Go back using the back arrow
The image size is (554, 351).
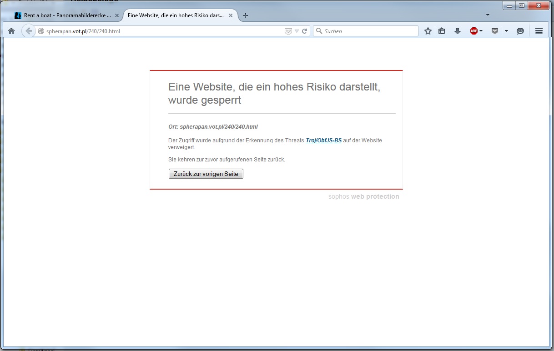(x=28, y=31)
